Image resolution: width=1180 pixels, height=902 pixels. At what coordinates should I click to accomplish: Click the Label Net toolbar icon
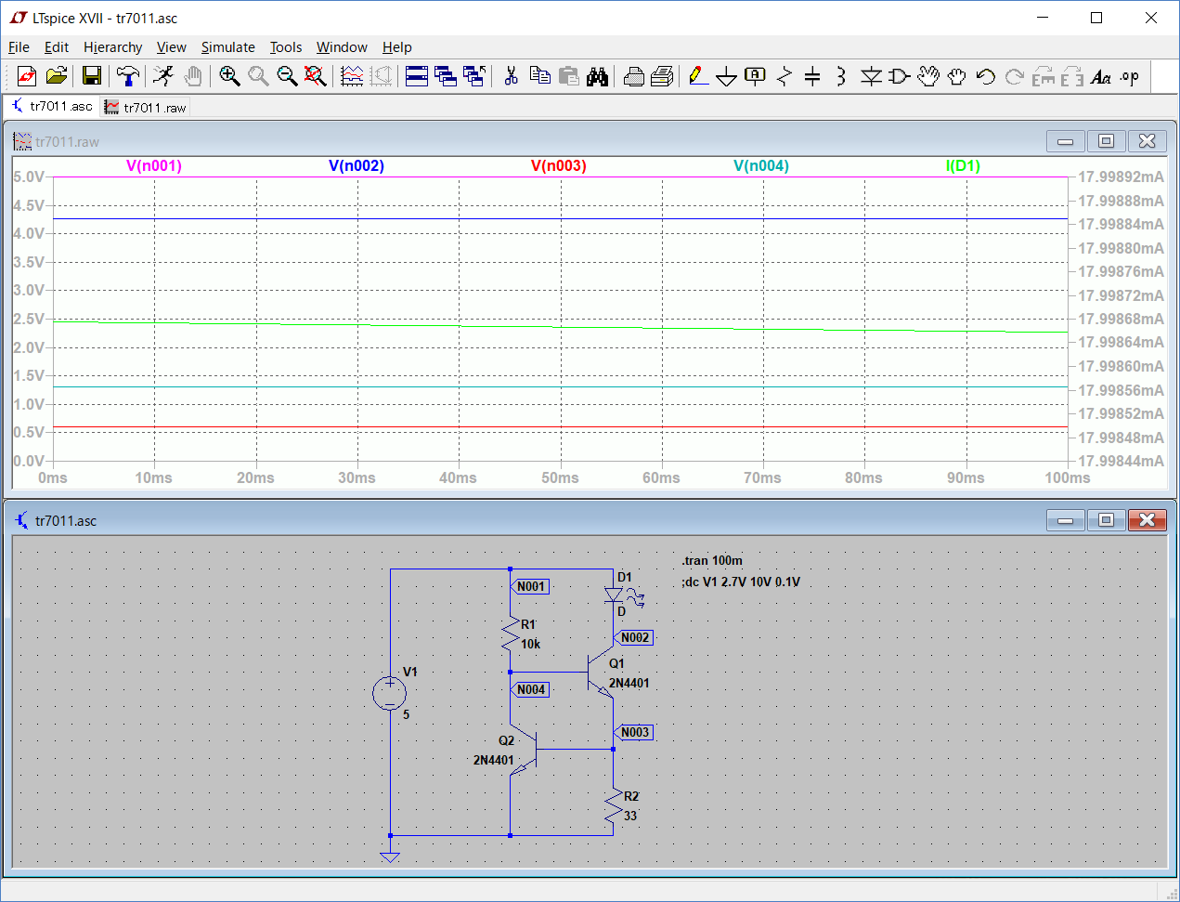click(755, 76)
